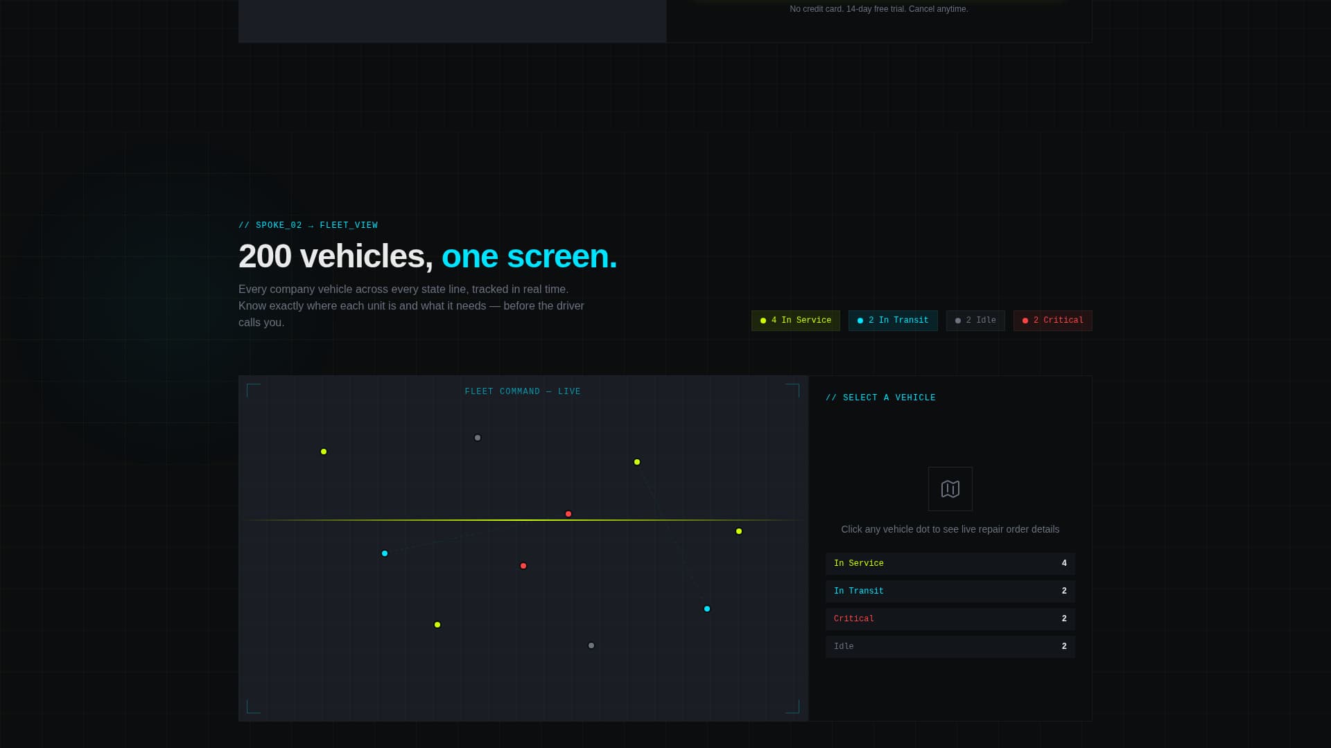Select the yellow-green dot at far right edge

click(x=739, y=531)
